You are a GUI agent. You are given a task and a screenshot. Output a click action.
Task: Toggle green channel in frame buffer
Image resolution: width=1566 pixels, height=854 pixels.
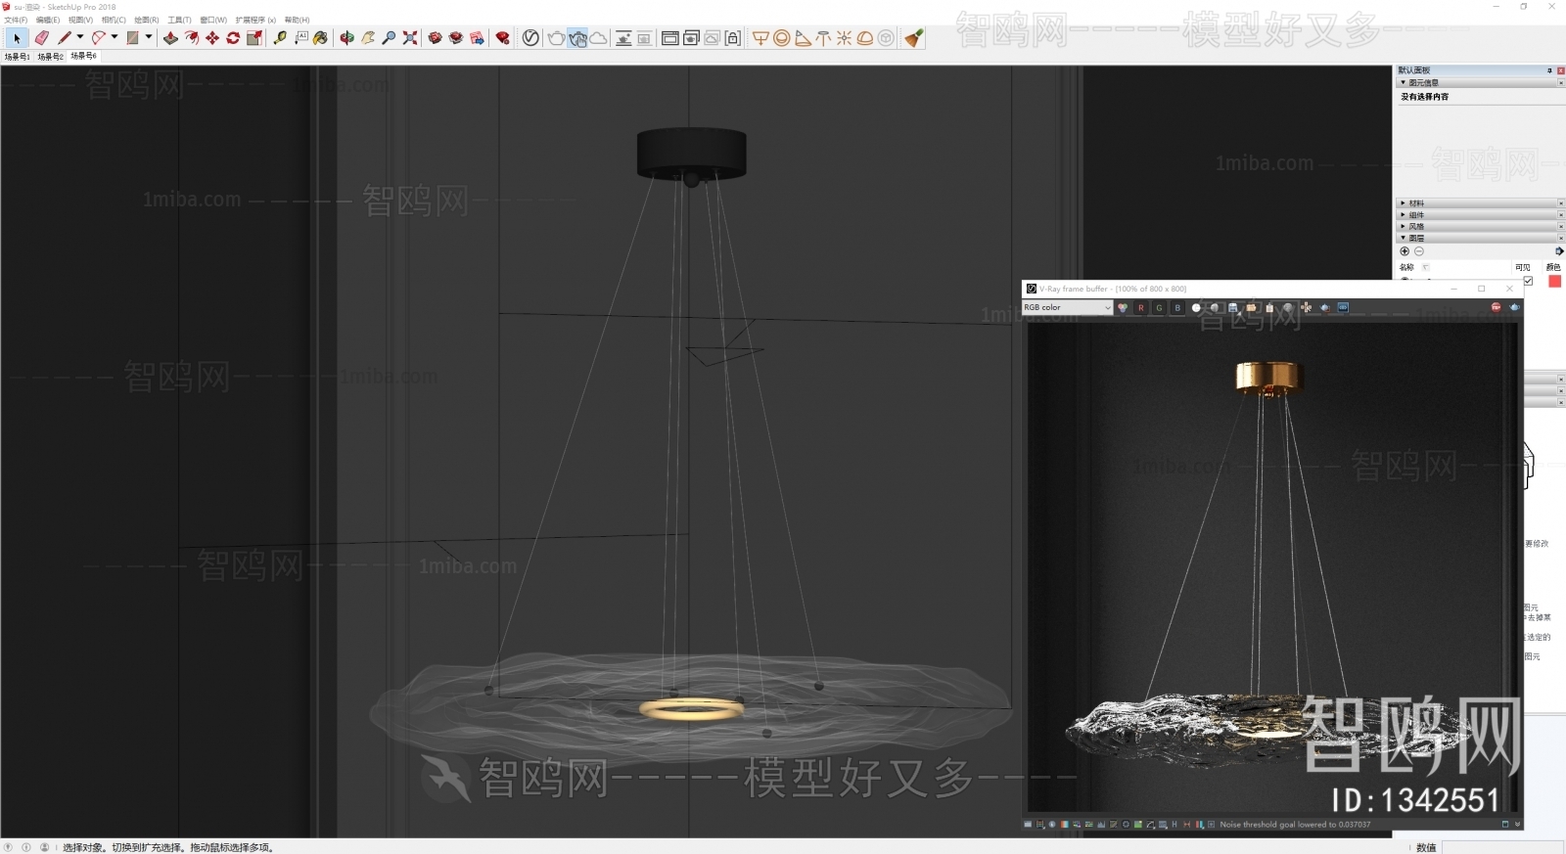point(1159,307)
